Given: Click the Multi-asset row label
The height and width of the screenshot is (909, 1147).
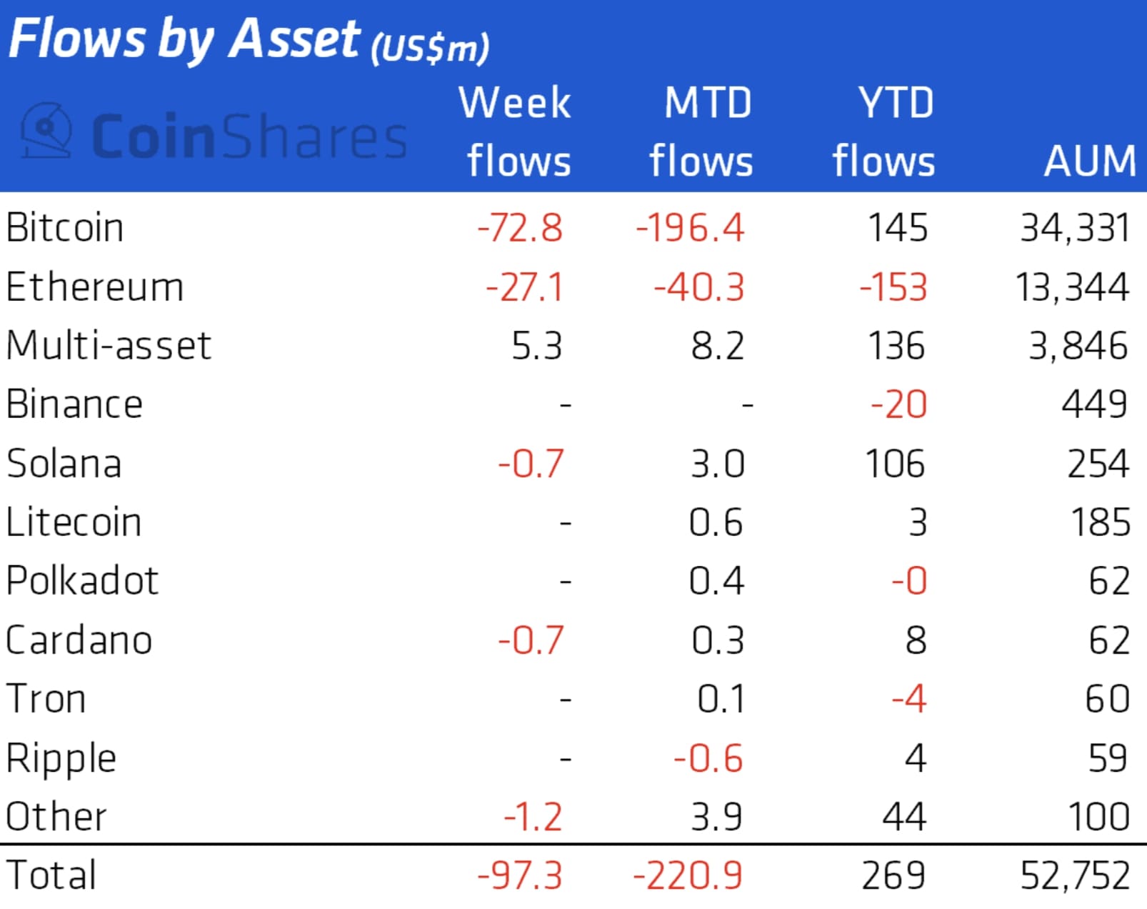Looking at the screenshot, I should 109,346.
